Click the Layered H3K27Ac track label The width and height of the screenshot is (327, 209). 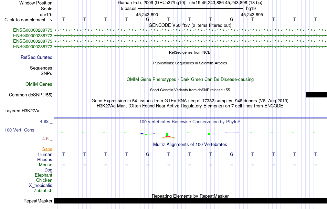pyautogui.click(x=22, y=111)
